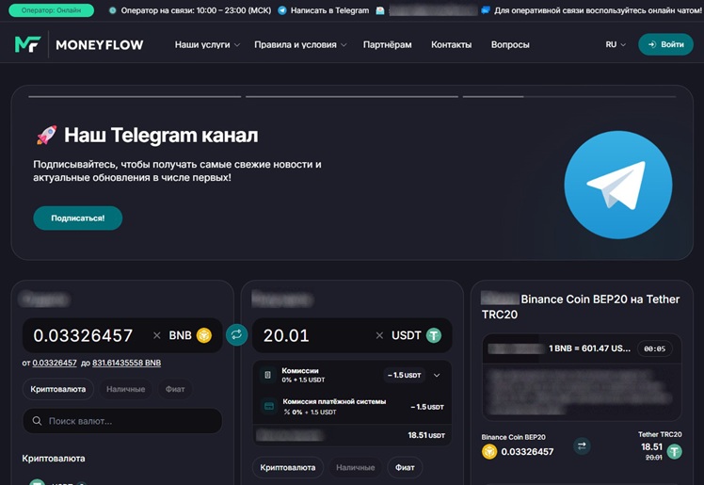Image resolution: width=704 pixels, height=485 pixels.
Task: Clear the 0.03326457 amount with X
Action: pyautogui.click(x=156, y=335)
